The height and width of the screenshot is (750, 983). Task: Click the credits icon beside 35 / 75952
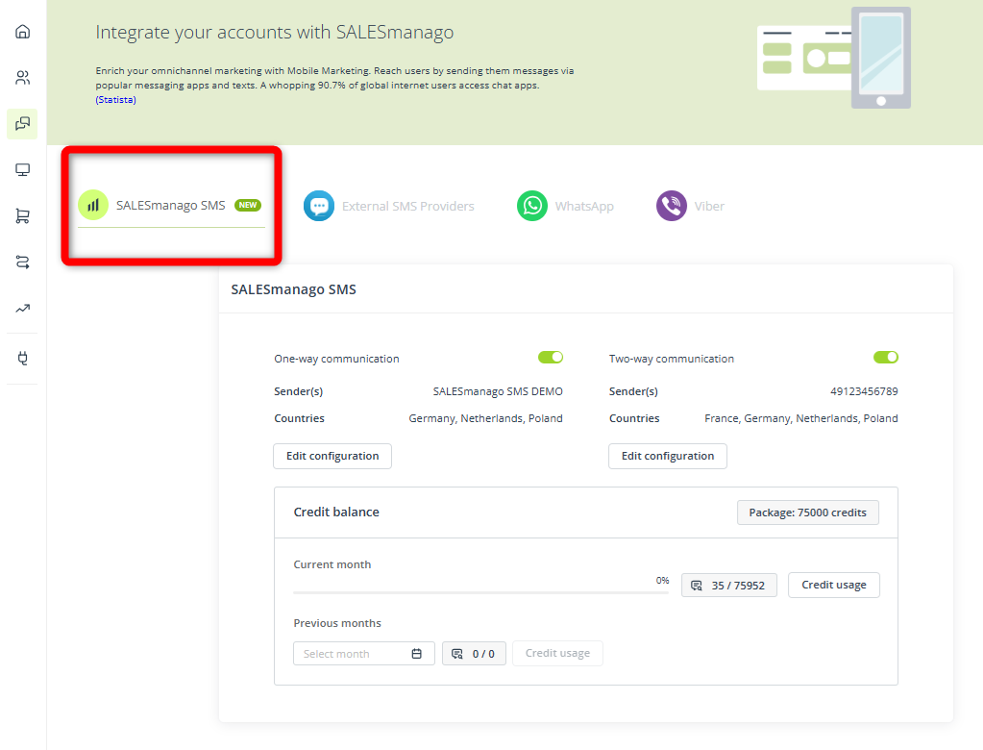[x=697, y=585]
